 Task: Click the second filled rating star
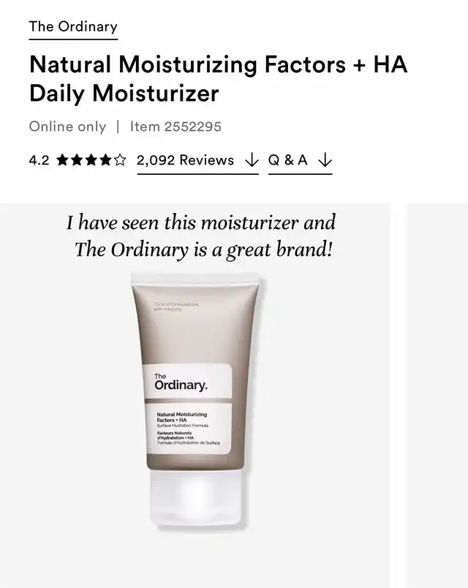click(x=77, y=160)
